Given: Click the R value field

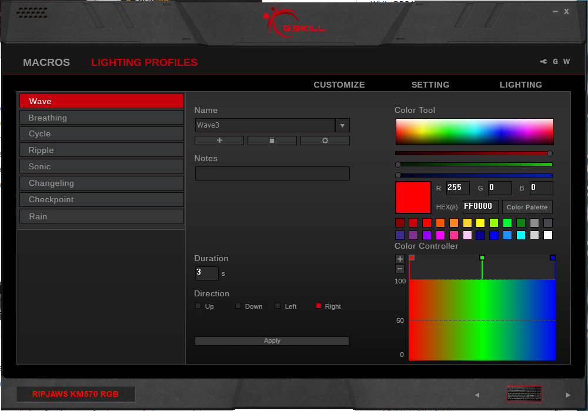Looking at the screenshot, I should (458, 188).
